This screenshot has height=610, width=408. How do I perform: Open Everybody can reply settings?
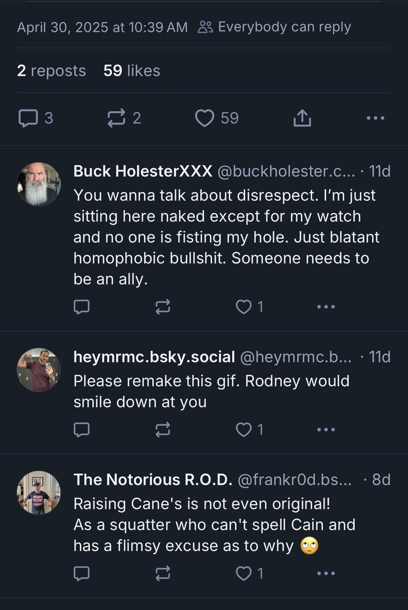[x=275, y=27]
